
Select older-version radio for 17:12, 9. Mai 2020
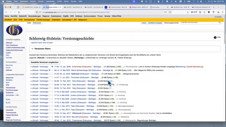49,103
